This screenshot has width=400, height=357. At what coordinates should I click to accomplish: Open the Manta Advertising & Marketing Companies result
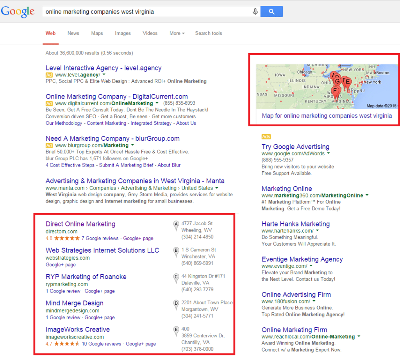(135, 181)
